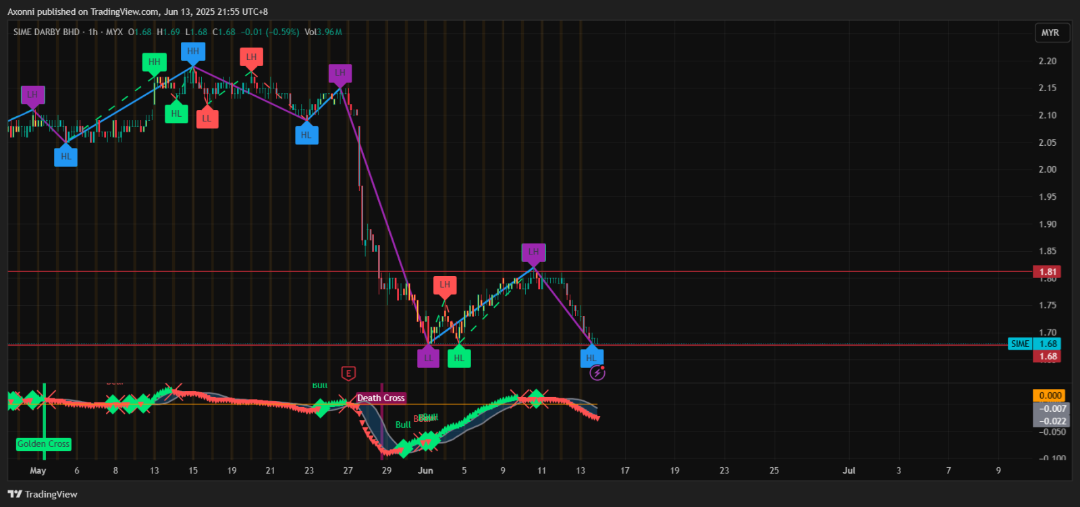Click the SIME DARBY BHD symbol title

pos(47,32)
